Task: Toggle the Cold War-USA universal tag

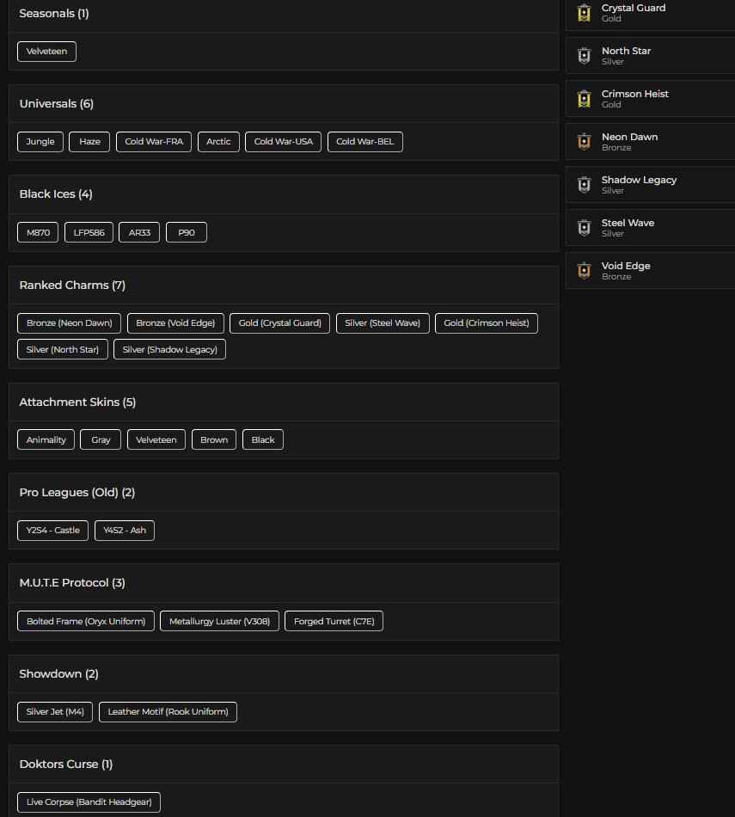Action: 283,141
